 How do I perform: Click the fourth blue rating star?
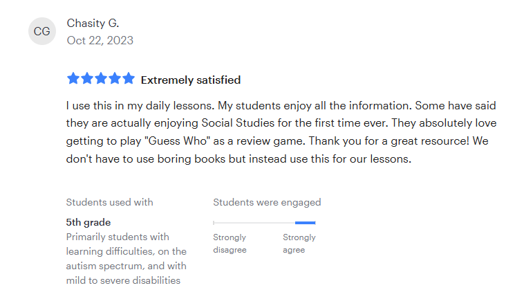coord(114,79)
